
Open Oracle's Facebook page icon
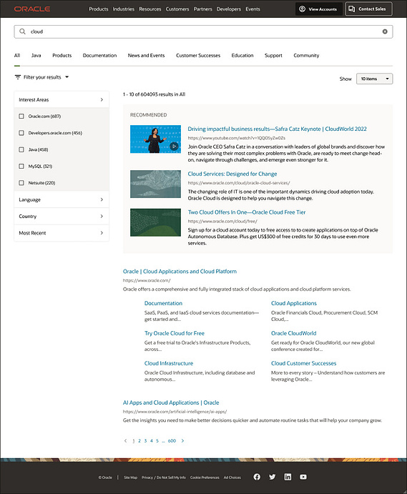(x=257, y=477)
